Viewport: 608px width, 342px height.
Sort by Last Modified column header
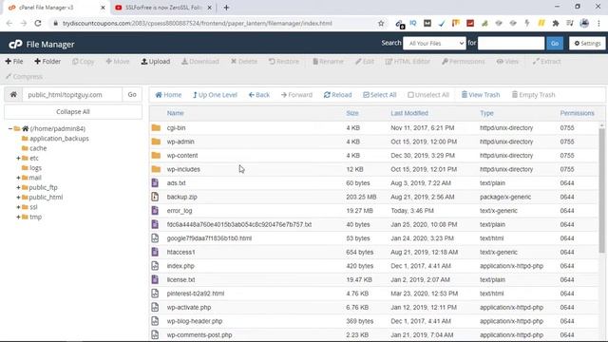409,113
